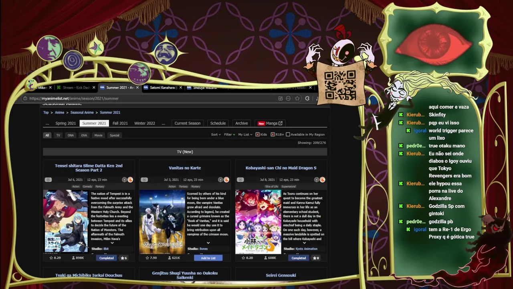Open the Completed status on Tensei shitara Slime
Image resolution: width=513 pixels, height=289 pixels.
tap(106, 258)
